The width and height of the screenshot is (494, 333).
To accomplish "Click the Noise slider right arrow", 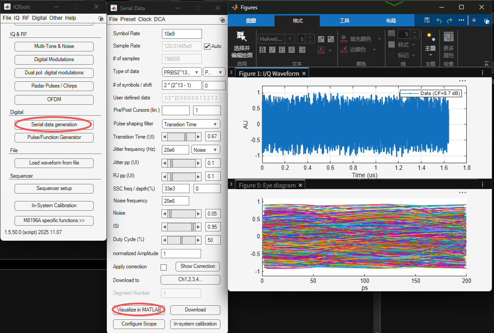I will pyautogui.click(x=198, y=214).
